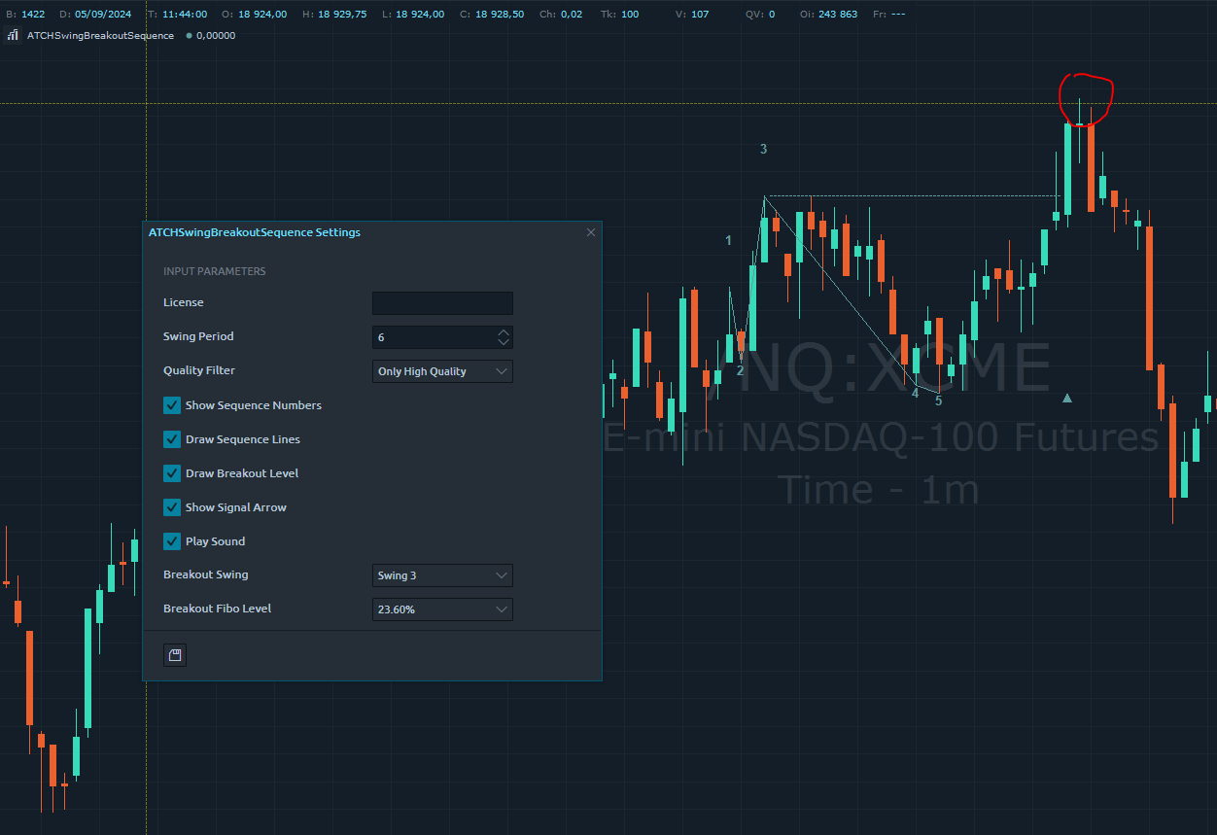Toggle Show Signal Arrow checkbox
The width and height of the screenshot is (1217, 835).
pyautogui.click(x=172, y=507)
